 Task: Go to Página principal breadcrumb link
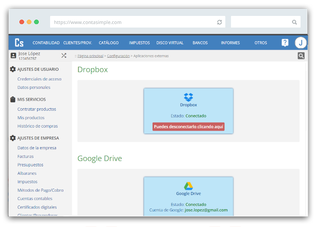[90, 56]
